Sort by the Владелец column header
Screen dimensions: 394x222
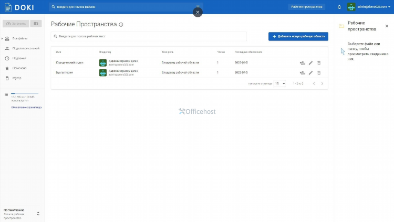coord(105,52)
